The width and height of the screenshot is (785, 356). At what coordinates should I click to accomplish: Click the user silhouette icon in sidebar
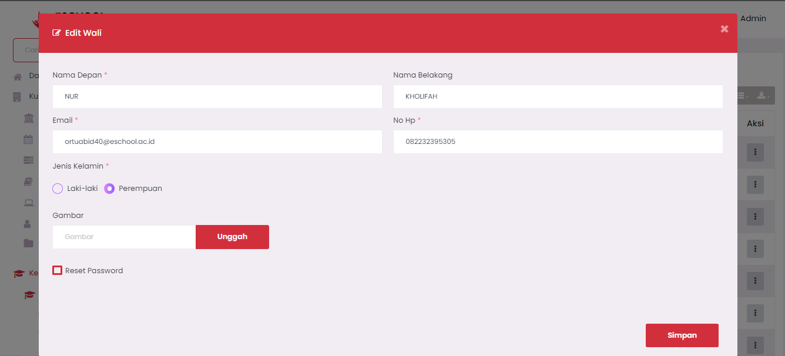(x=27, y=223)
